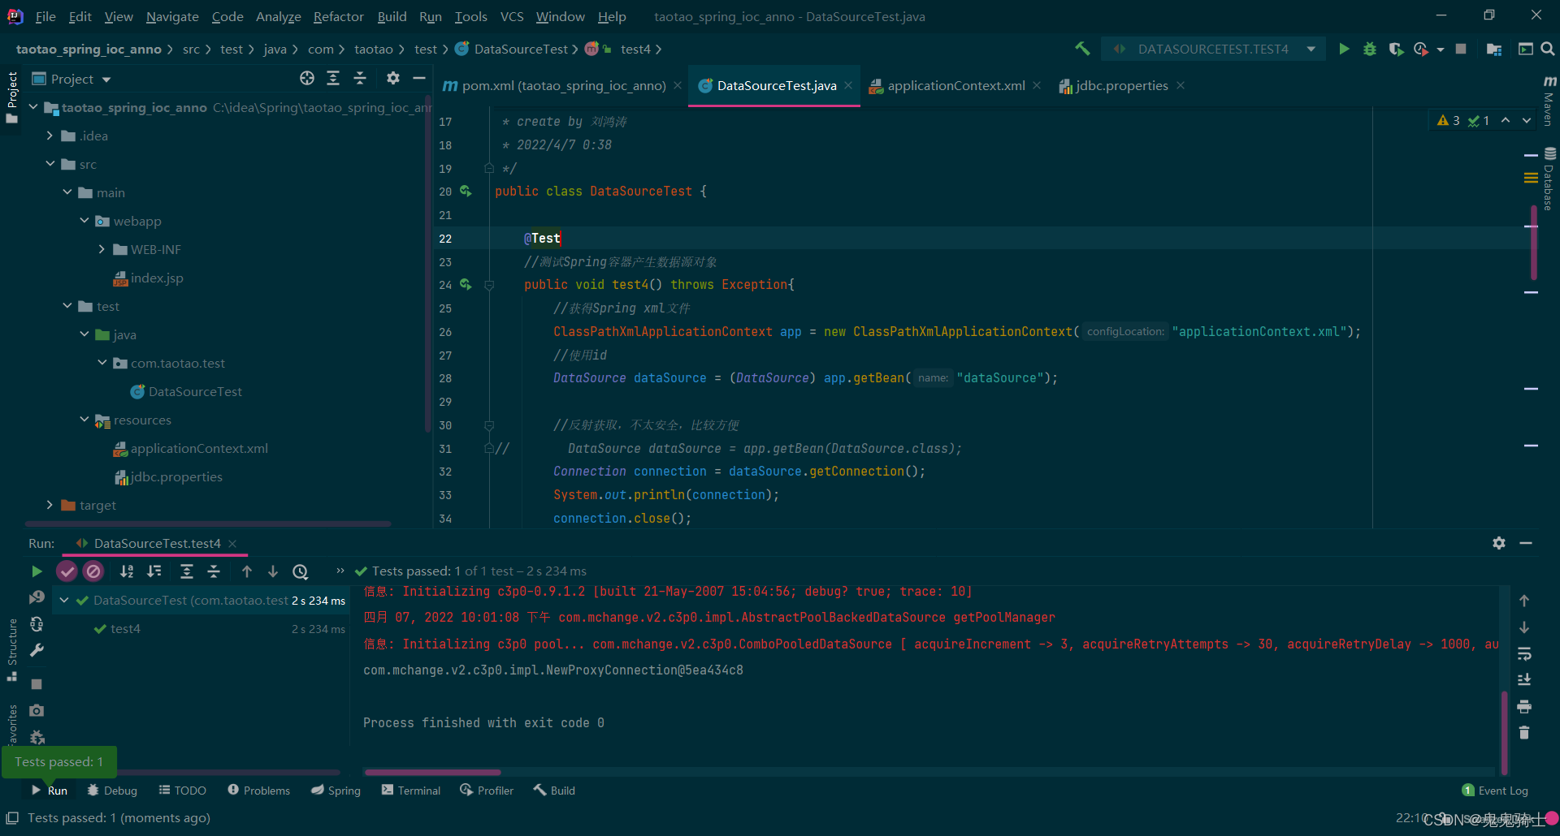The image size is (1560, 836).
Task: Open Run panel settings gear
Action: tap(1499, 543)
